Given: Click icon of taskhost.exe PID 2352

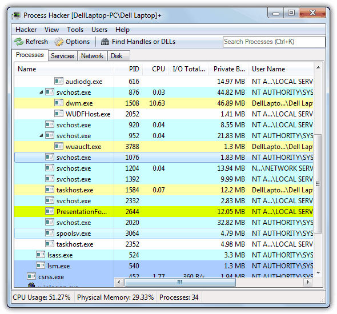Looking at the screenshot, I should [50, 244].
